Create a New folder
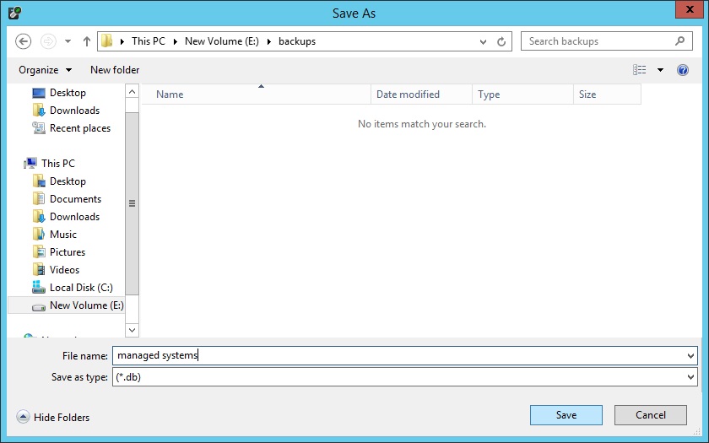 pos(115,70)
